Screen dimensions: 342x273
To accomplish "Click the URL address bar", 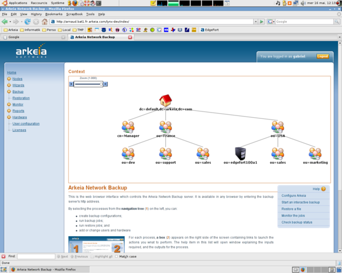I will pos(154,22).
